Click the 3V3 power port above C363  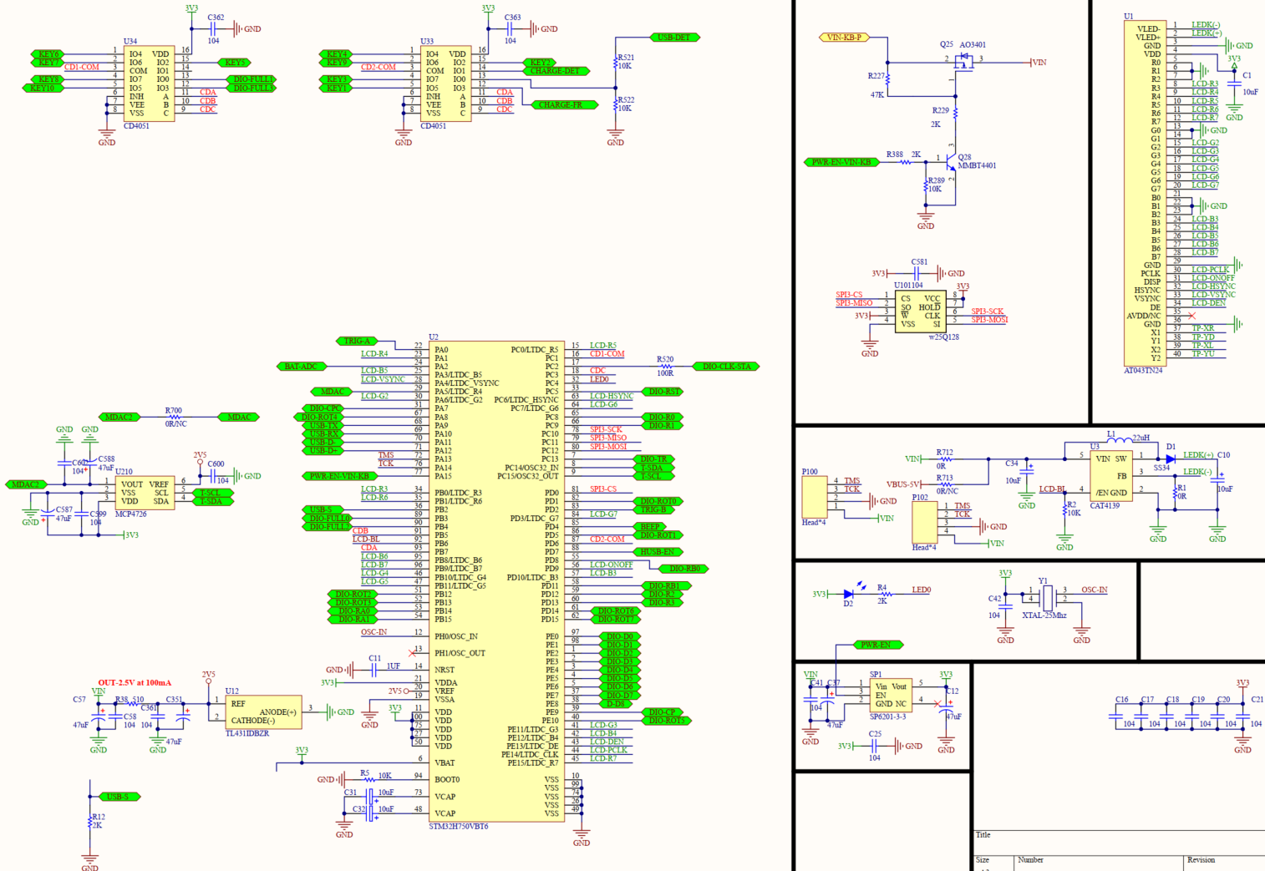click(489, 8)
